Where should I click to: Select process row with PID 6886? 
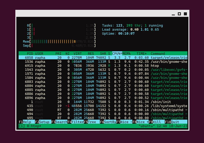103,94
